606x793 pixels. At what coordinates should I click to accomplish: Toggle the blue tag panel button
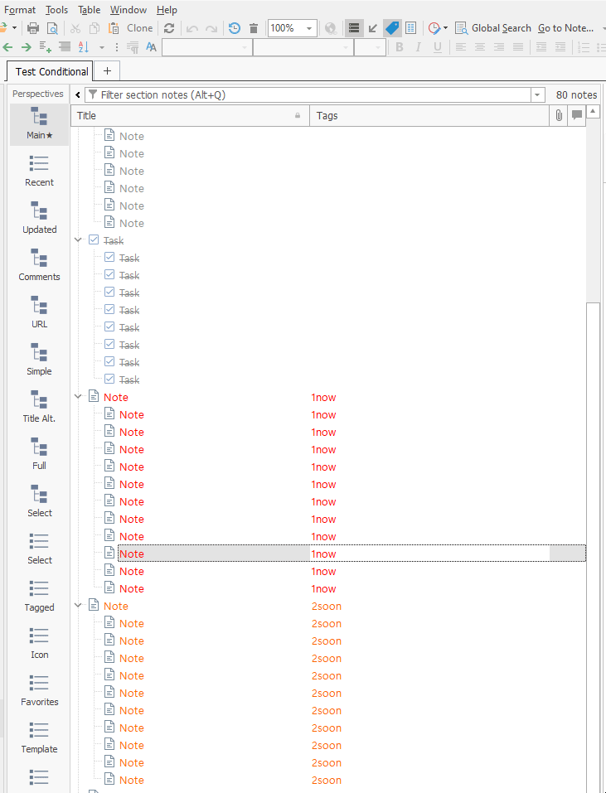click(x=392, y=28)
